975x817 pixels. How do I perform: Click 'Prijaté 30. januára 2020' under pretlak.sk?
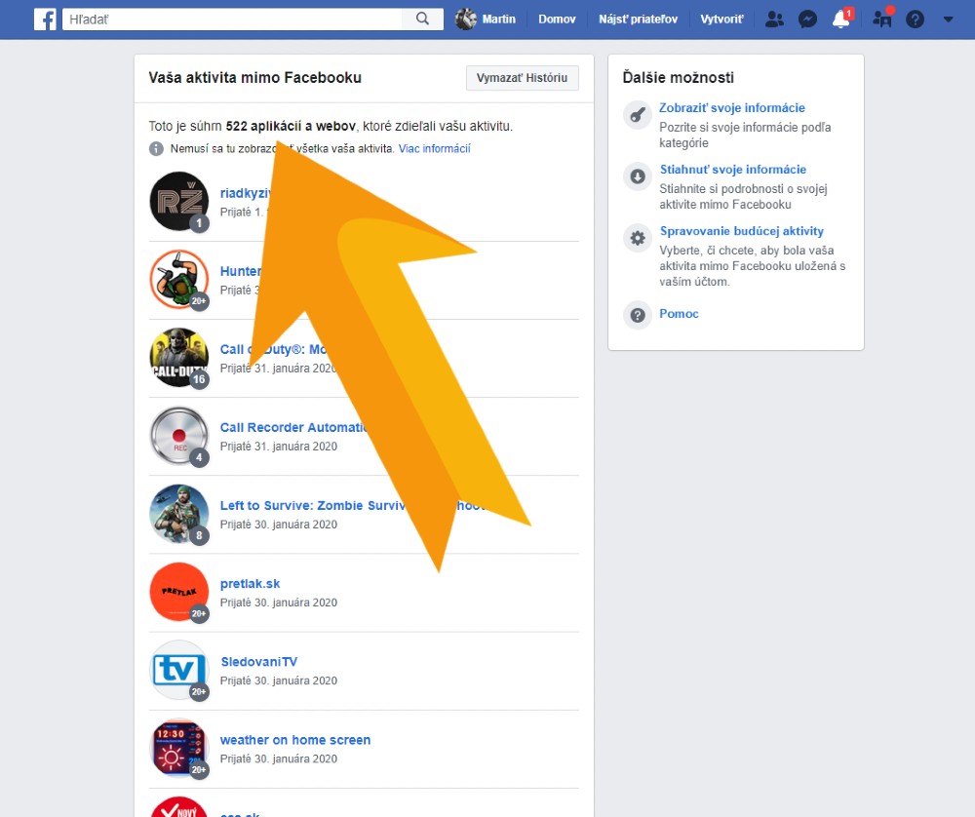point(279,603)
